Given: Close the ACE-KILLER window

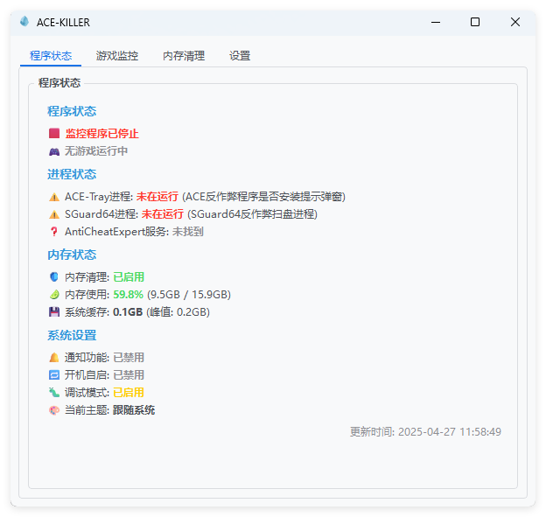Looking at the screenshot, I should click(515, 22).
